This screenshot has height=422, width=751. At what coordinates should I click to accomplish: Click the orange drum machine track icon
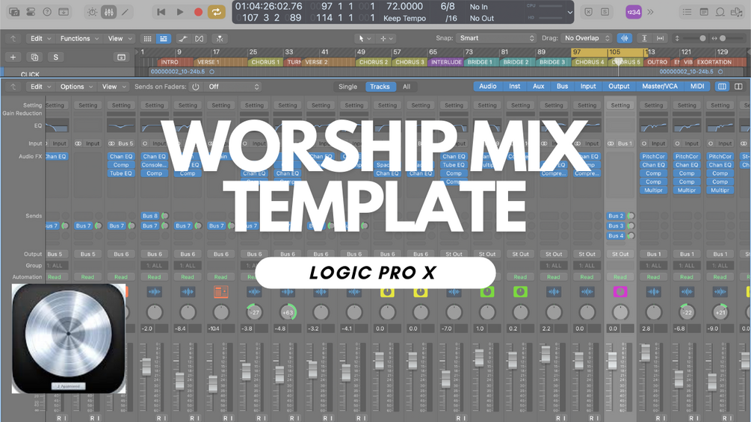tap(220, 292)
